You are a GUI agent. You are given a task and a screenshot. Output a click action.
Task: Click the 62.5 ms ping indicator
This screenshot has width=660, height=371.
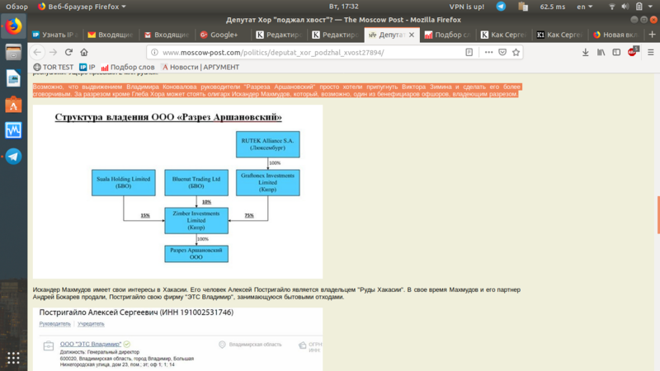[x=553, y=7]
